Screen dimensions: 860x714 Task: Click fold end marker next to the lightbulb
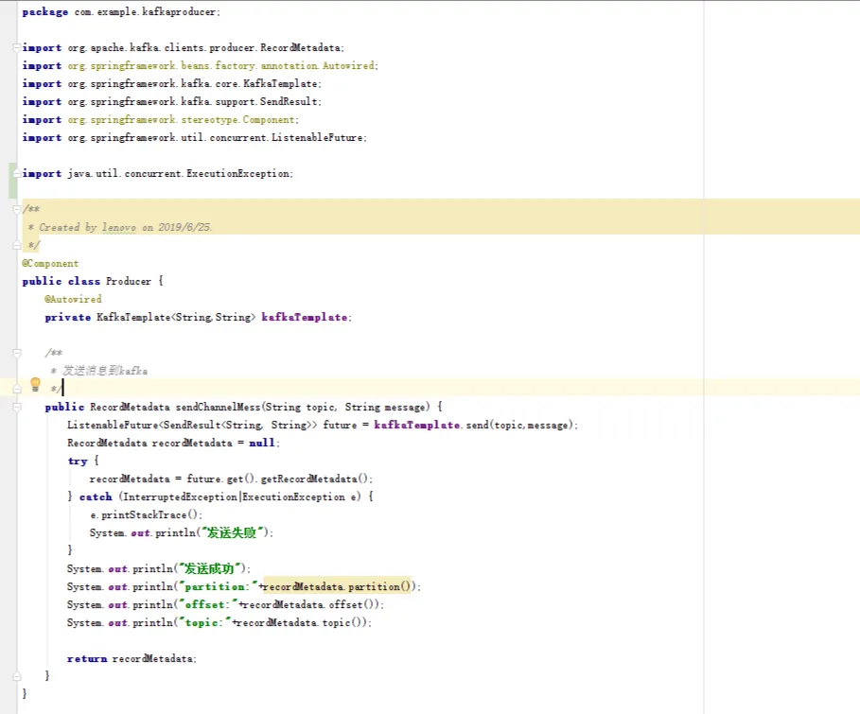(17, 389)
